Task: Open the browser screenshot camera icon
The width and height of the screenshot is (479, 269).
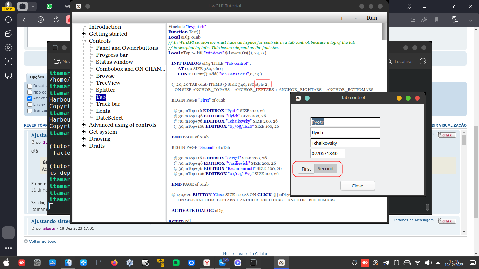Action: tap(8, 76)
